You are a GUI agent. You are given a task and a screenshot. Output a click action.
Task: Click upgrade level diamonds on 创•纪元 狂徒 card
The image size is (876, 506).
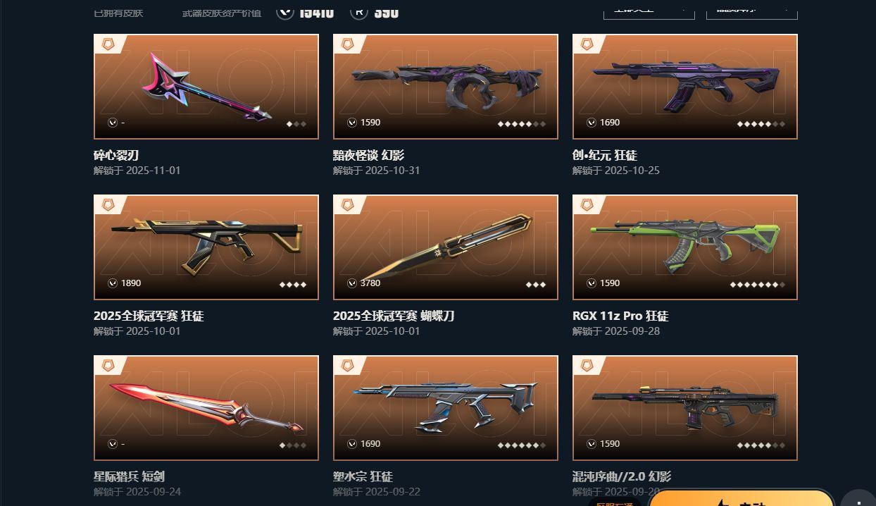(761, 124)
